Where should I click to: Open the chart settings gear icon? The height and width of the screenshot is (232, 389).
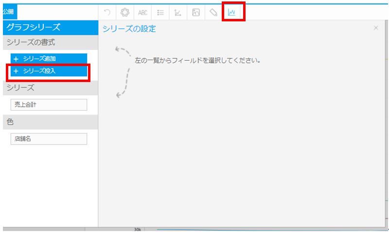[x=125, y=12]
